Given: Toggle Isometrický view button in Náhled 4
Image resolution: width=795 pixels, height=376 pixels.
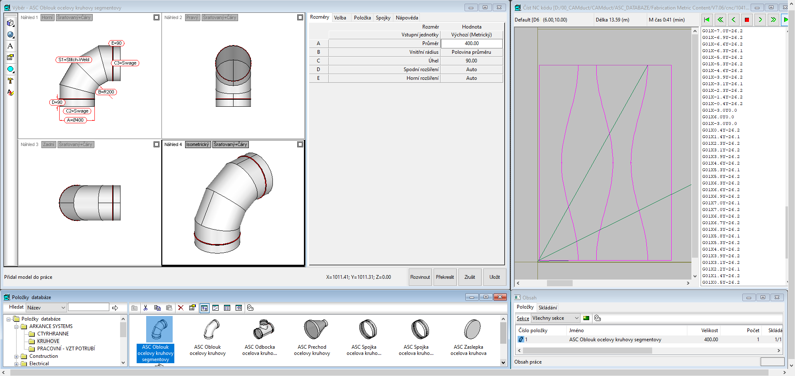Looking at the screenshot, I should [x=198, y=144].
